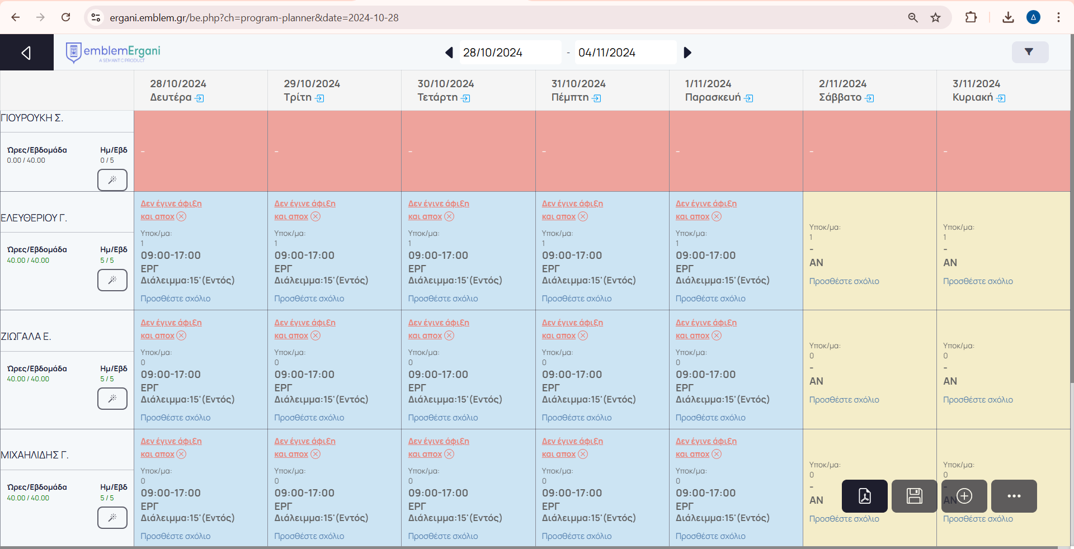Viewport: 1074px width, 549px height.
Task: Click the save floppy disk button
Action: point(914,496)
